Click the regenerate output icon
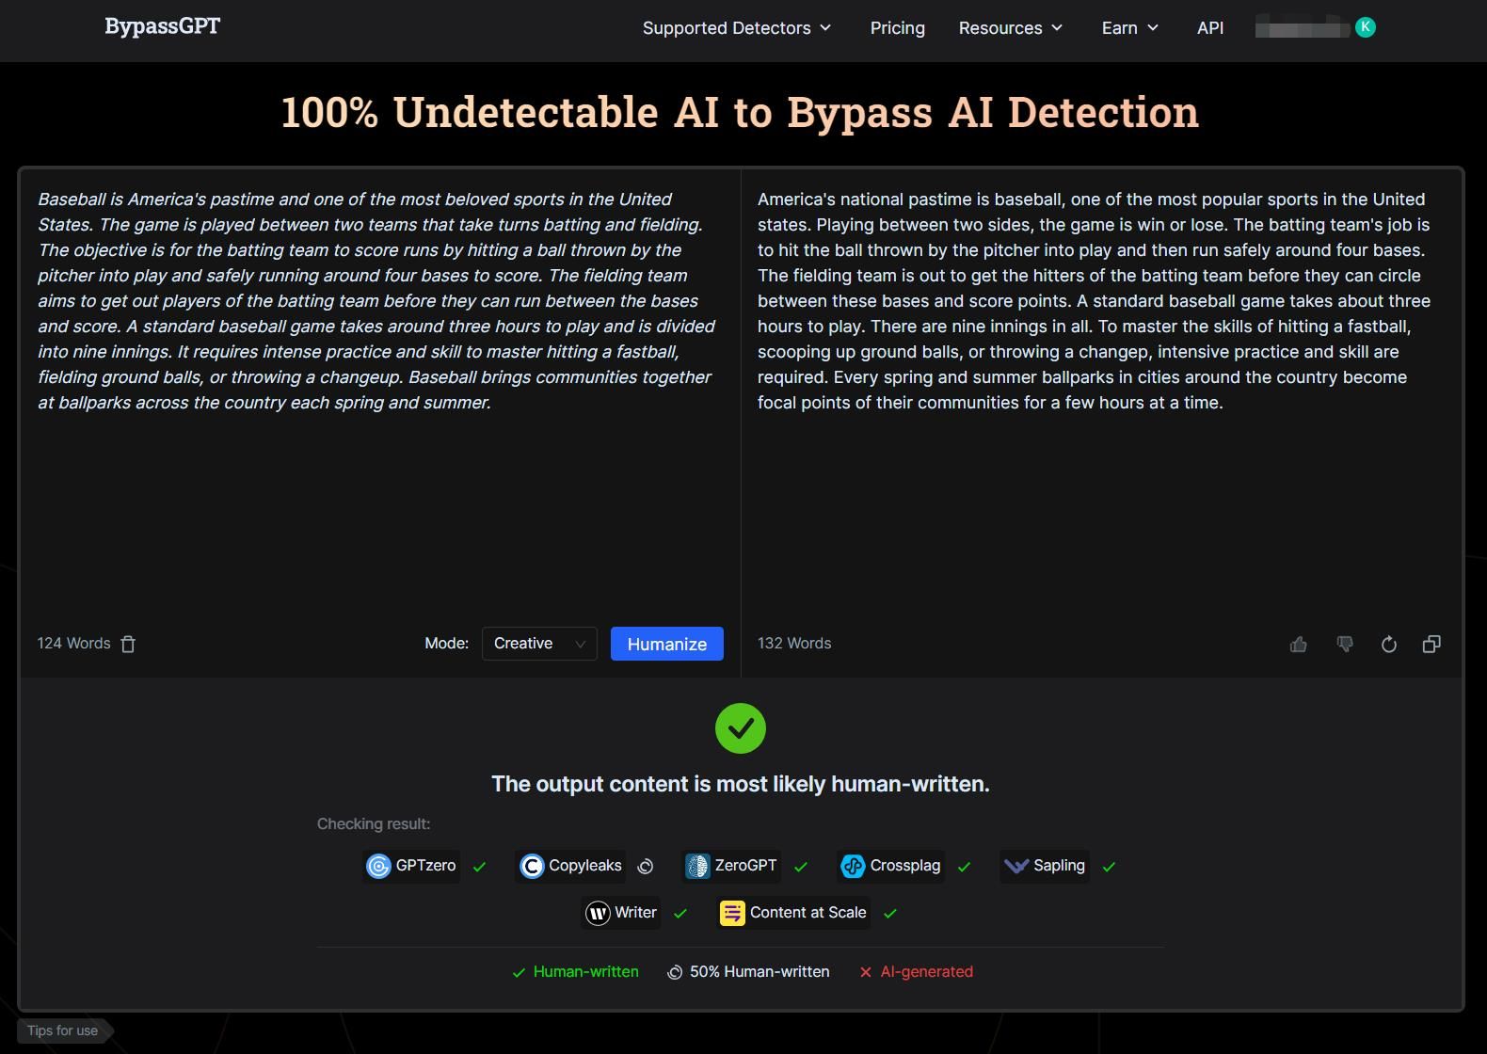This screenshot has height=1054, width=1487. (1388, 644)
